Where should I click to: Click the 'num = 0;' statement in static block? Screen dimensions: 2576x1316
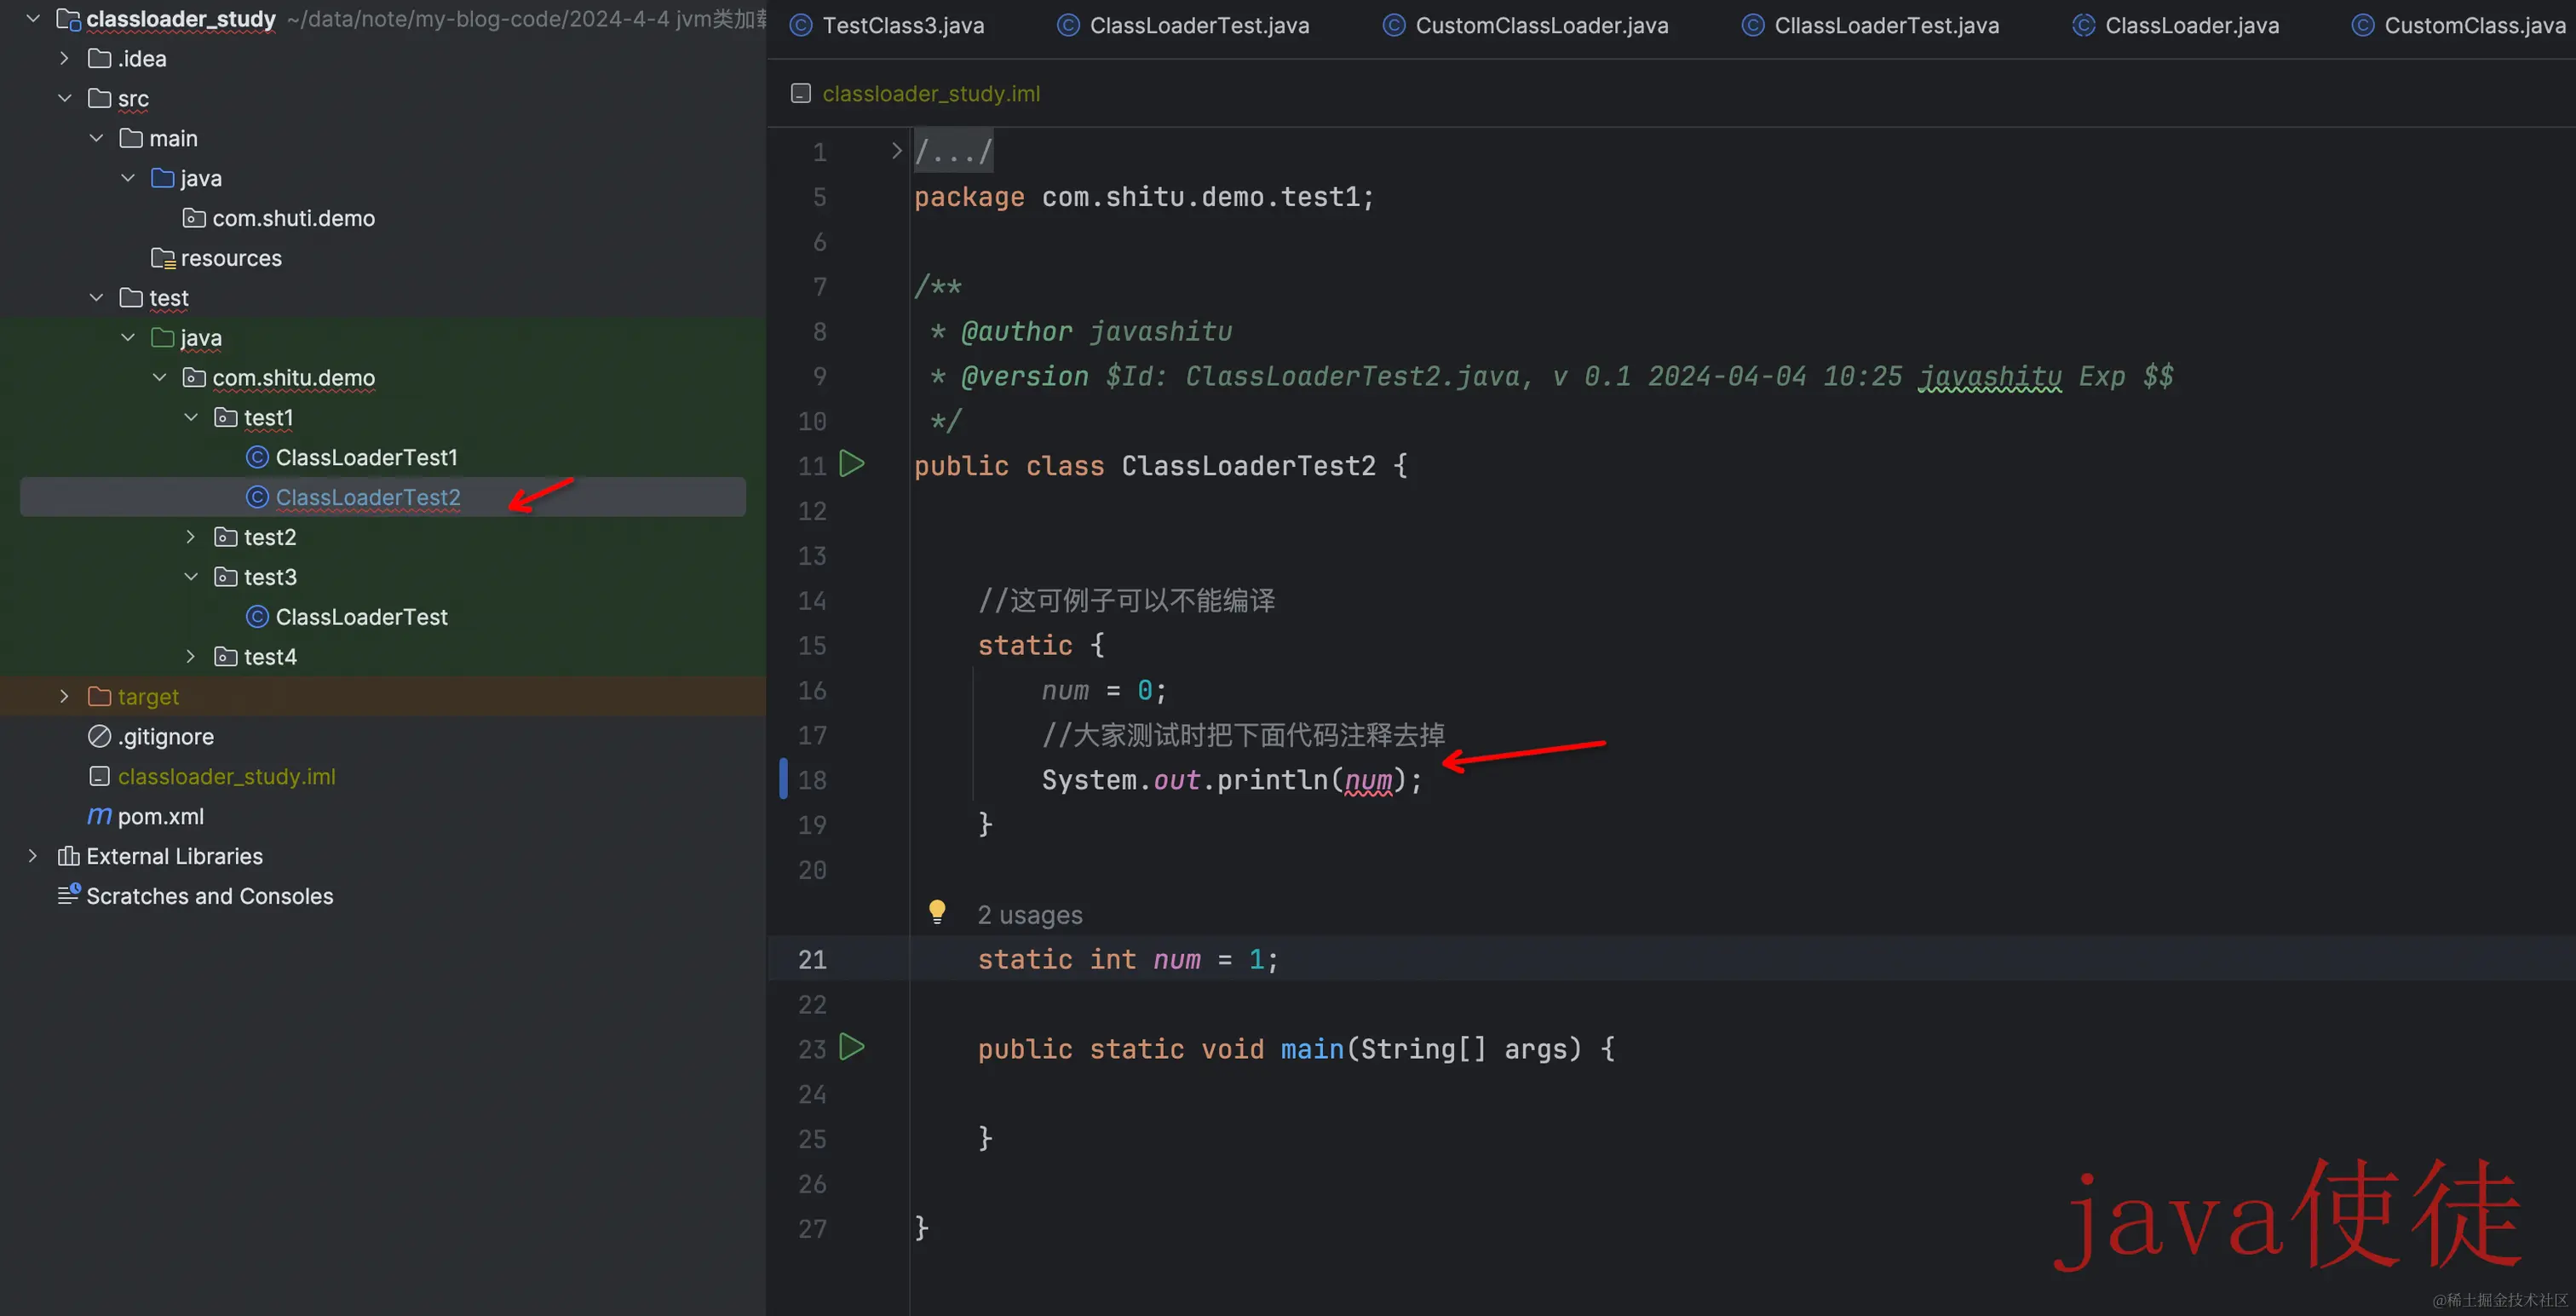point(1103,690)
